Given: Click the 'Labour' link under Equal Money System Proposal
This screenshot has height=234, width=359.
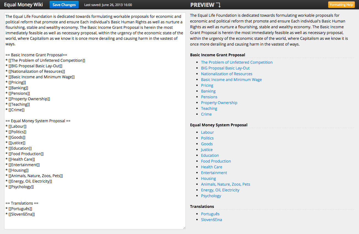Looking at the screenshot, I should [x=207, y=132].
